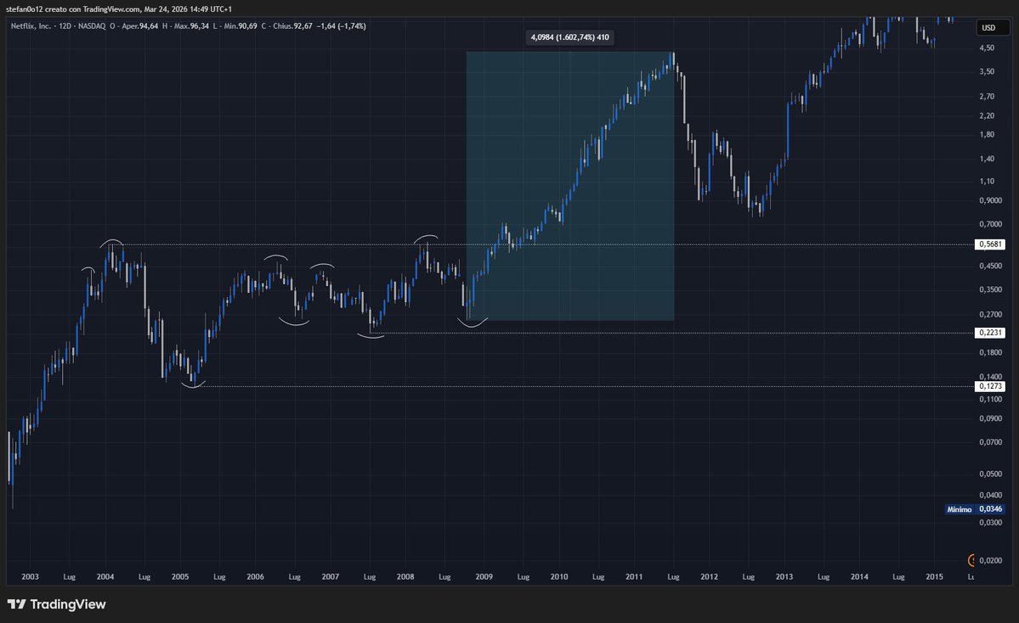Click the 0,5681 horizontal line price label
The image size is (1019, 623).
tap(990, 244)
